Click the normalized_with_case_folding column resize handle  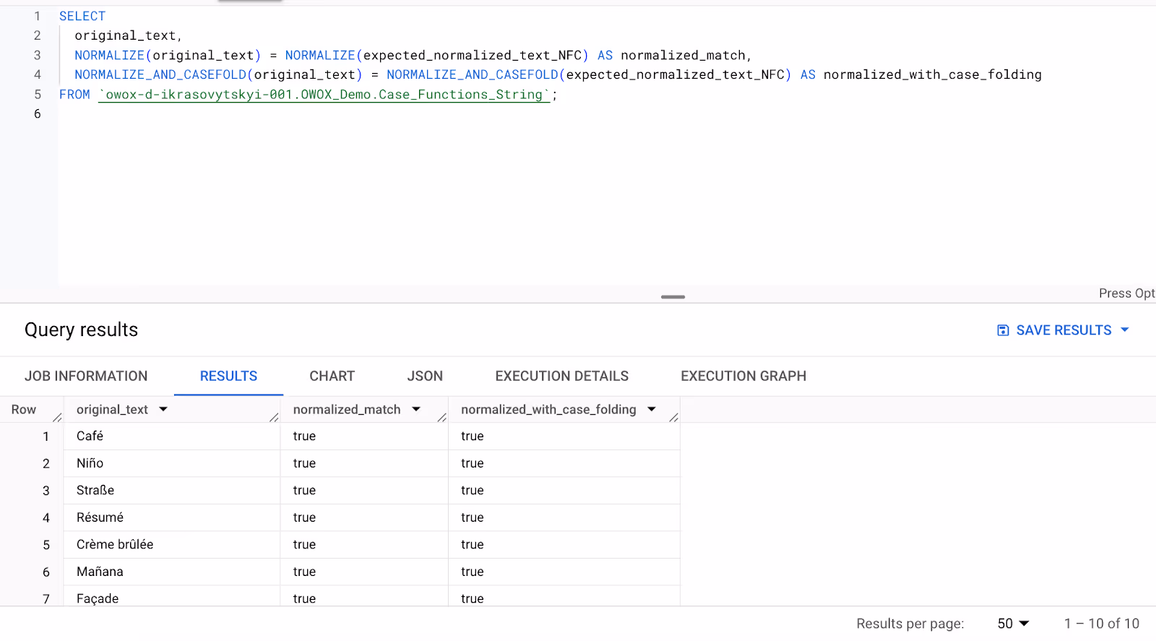click(673, 418)
